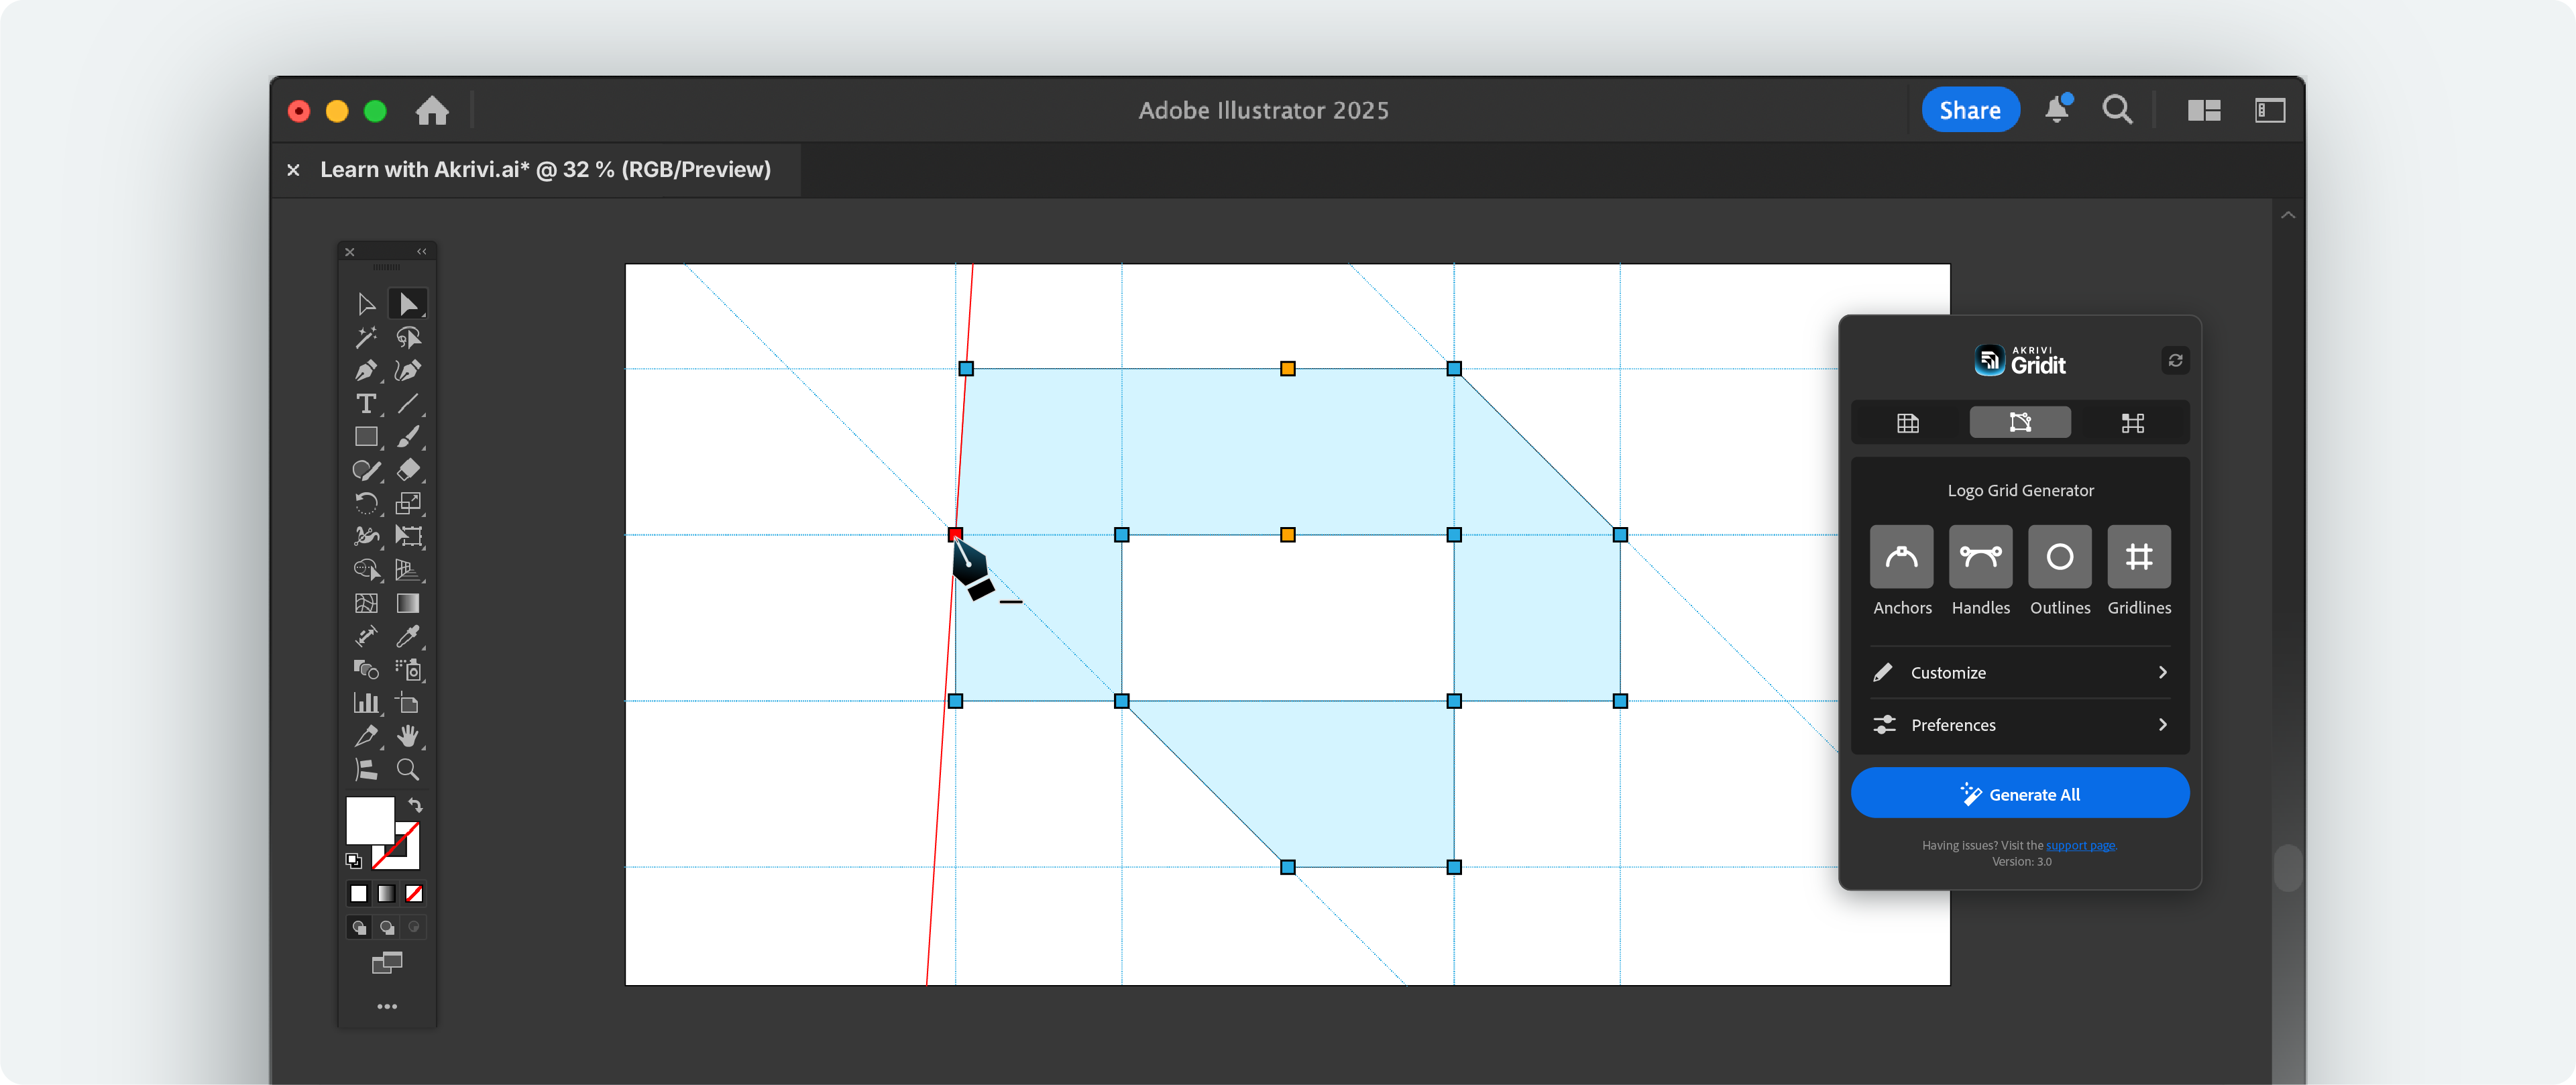Select the Zoom magnifier tool in toolbar
Screen dimensions: 2576x1085
(x=408, y=769)
